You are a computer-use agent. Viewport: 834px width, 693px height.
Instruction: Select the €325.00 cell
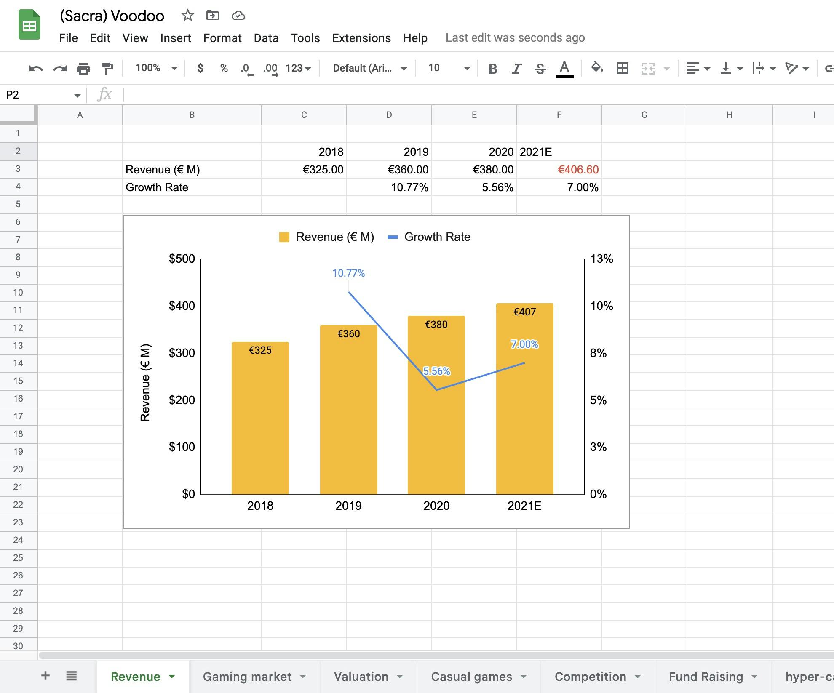pyautogui.click(x=304, y=170)
